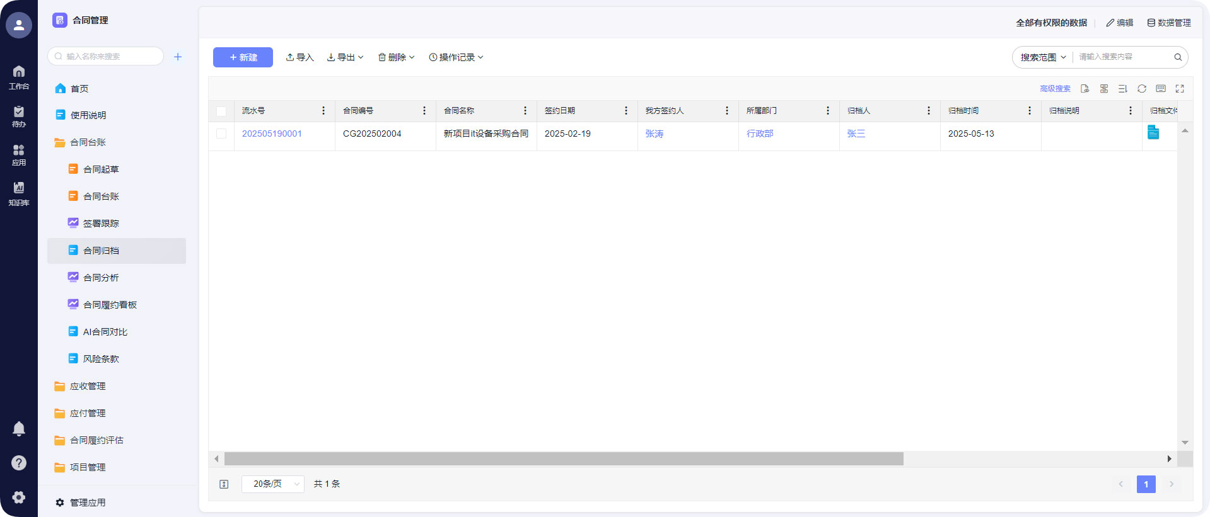Image resolution: width=1210 pixels, height=517 pixels.
Task: Tick the select-all checkbox in table header
Action: point(221,111)
